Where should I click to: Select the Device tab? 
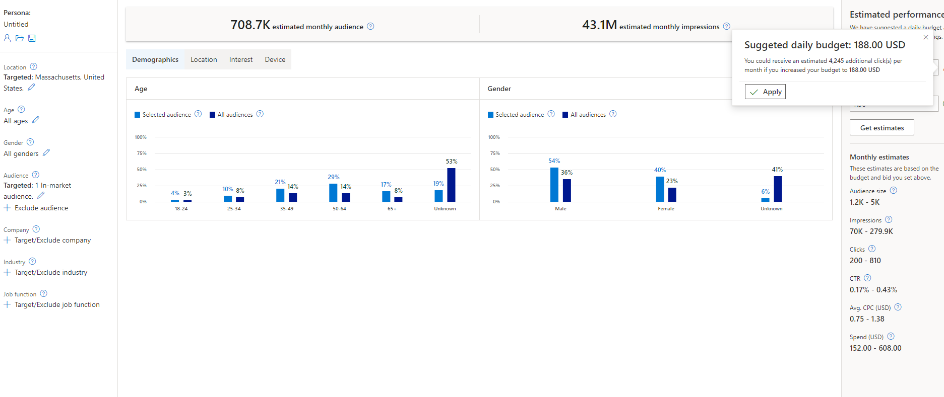pyautogui.click(x=275, y=59)
